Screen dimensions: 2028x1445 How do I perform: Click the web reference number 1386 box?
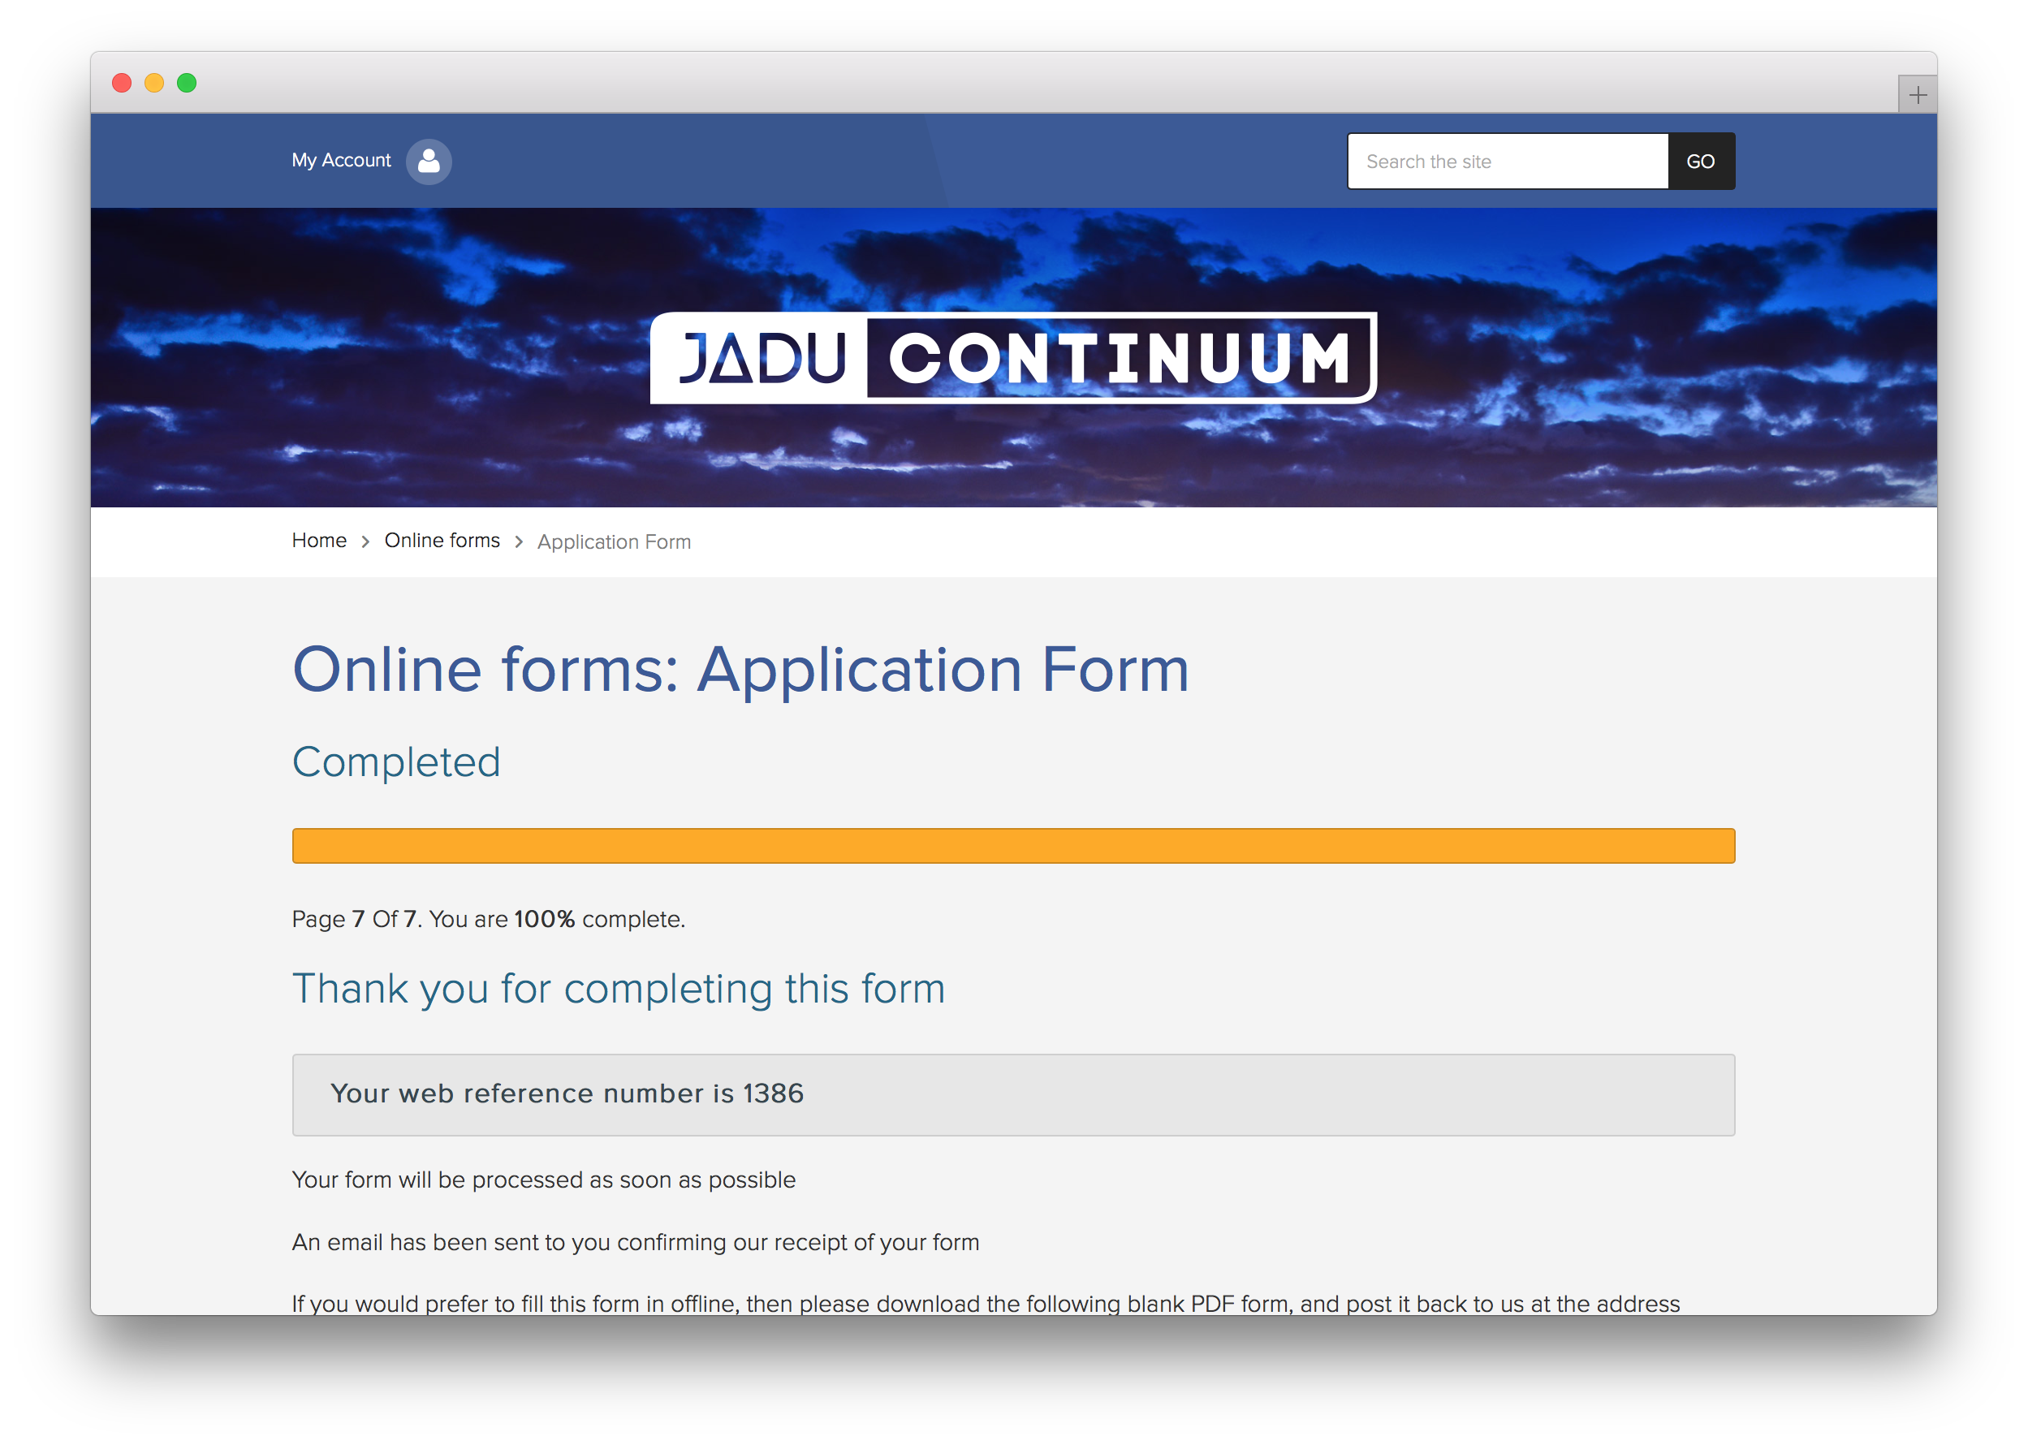pyautogui.click(x=1012, y=1094)
